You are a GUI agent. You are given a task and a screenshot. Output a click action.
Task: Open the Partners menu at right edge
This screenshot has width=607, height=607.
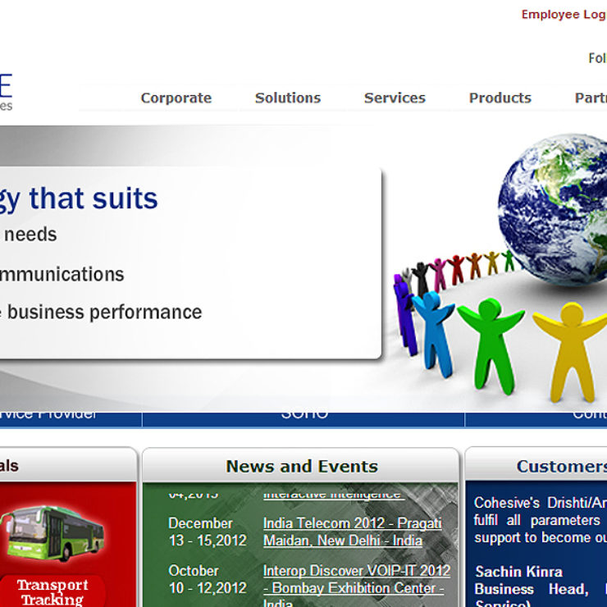coord(590,98)
